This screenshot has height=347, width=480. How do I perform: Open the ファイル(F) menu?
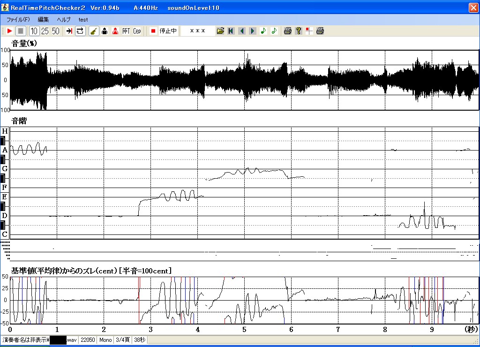pyautogui.click(x=18, y=20)
